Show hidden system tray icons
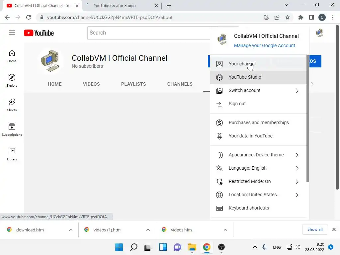This screenshot has width=340, height=255. coord(255,247)
